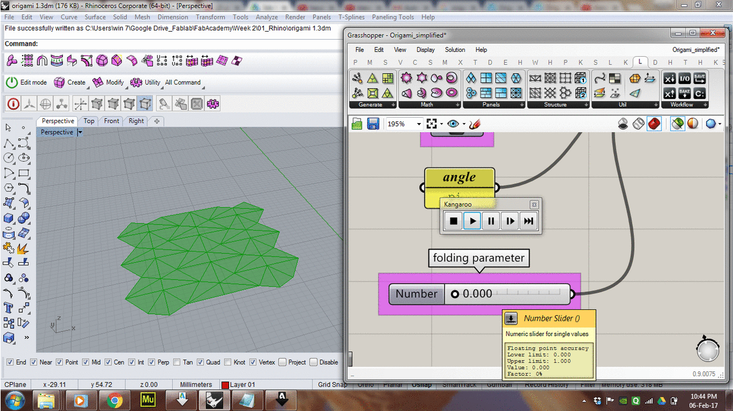Switch to Right viewport tab
This screenshot has width=733, height=411.
click(136, 121)
